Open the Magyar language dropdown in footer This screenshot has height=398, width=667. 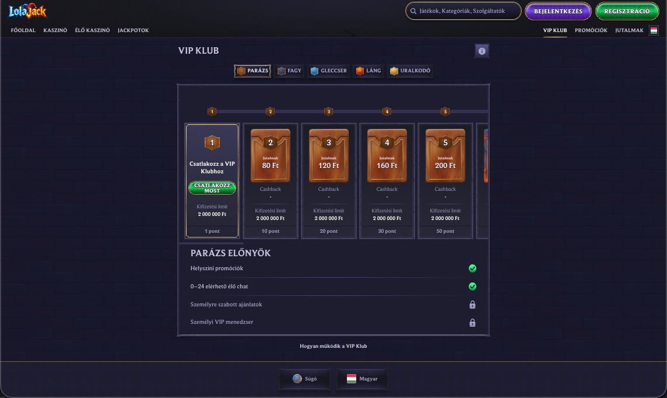tap(362, 379)
